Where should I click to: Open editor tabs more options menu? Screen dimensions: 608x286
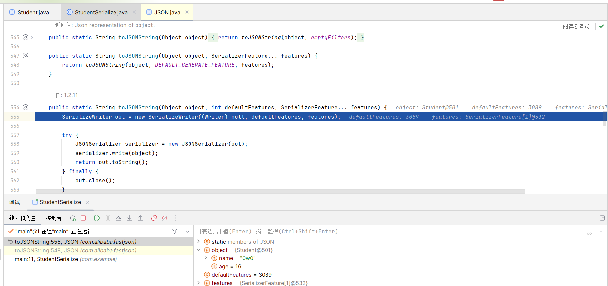(599, 12)
